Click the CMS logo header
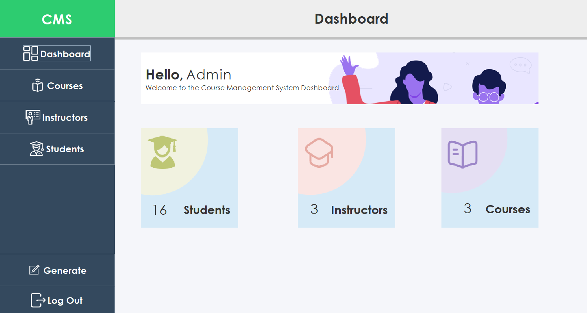This screenshot has height=313, width=587. pos(57,19)
